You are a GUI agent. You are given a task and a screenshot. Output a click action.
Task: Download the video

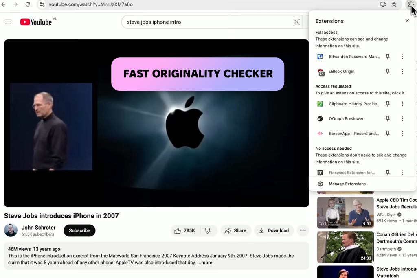274,230
